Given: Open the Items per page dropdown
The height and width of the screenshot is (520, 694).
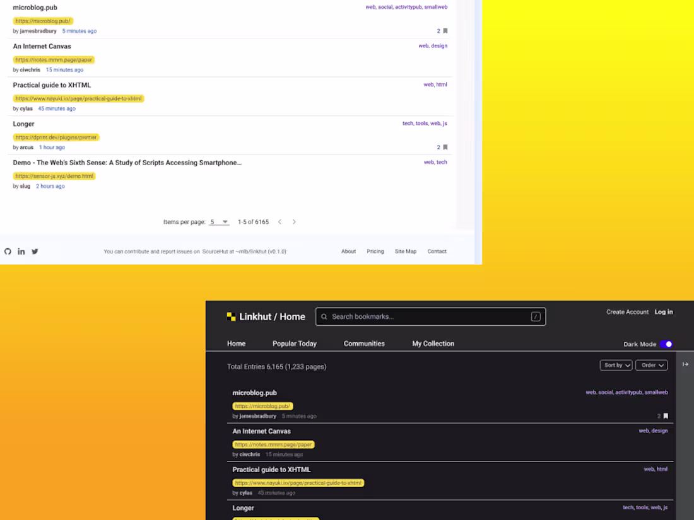Looking at the screenshot, I should [x=219, y=222].
